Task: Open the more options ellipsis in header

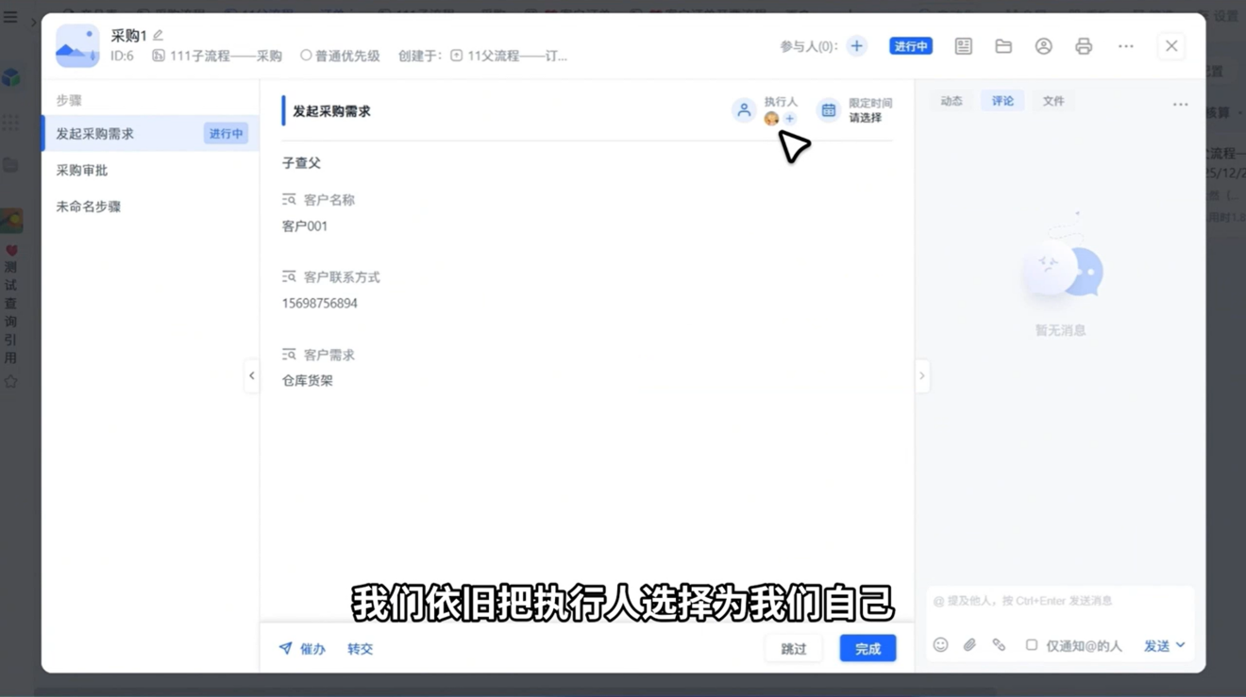Action: 1125,46
